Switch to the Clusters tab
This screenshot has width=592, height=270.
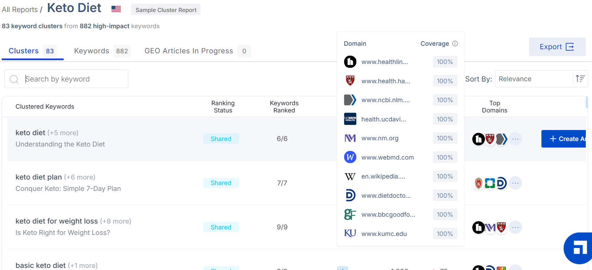point(32,51)
